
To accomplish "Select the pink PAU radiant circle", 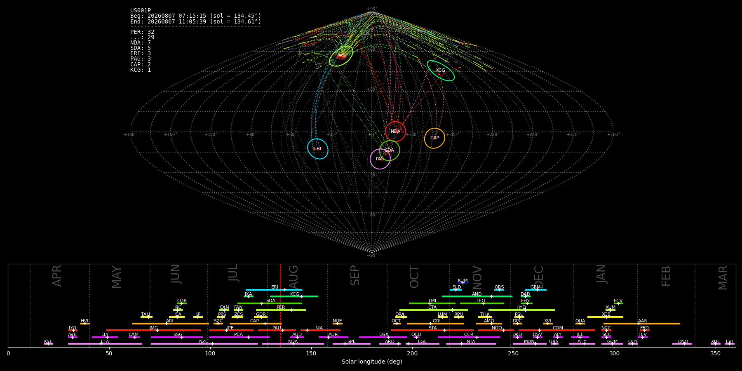I will click(380, 159).
